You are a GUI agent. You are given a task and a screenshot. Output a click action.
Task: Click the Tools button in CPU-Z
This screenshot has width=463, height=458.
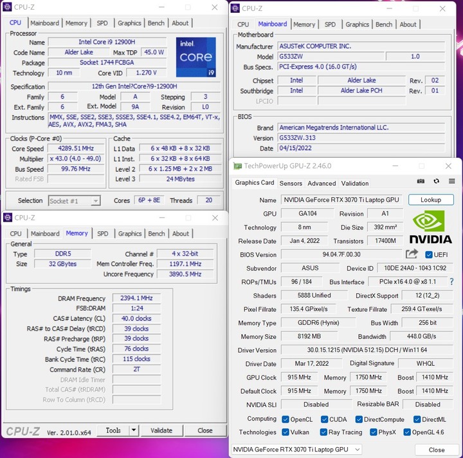click(113, 430)
